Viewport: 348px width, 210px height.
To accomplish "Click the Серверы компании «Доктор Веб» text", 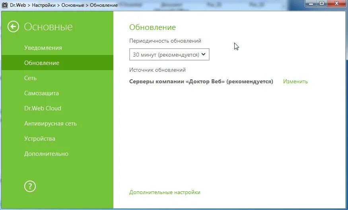I will (201, 81).
